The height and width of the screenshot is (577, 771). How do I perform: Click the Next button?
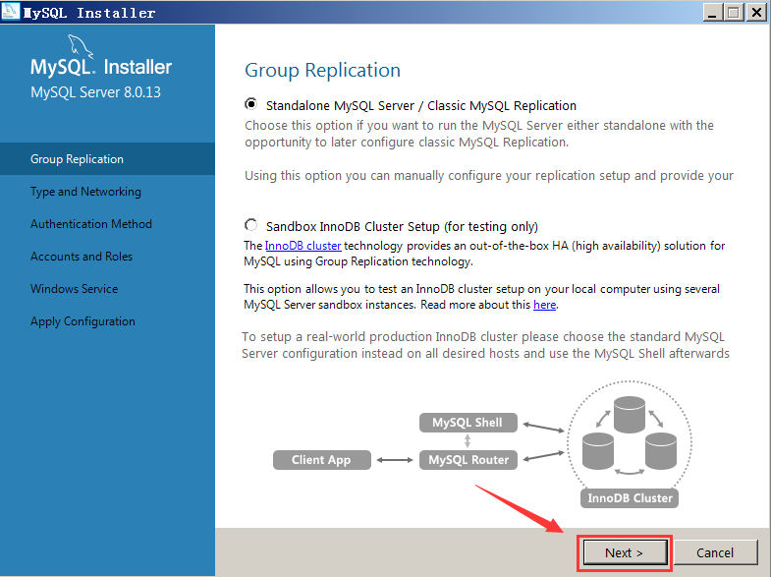625,552
